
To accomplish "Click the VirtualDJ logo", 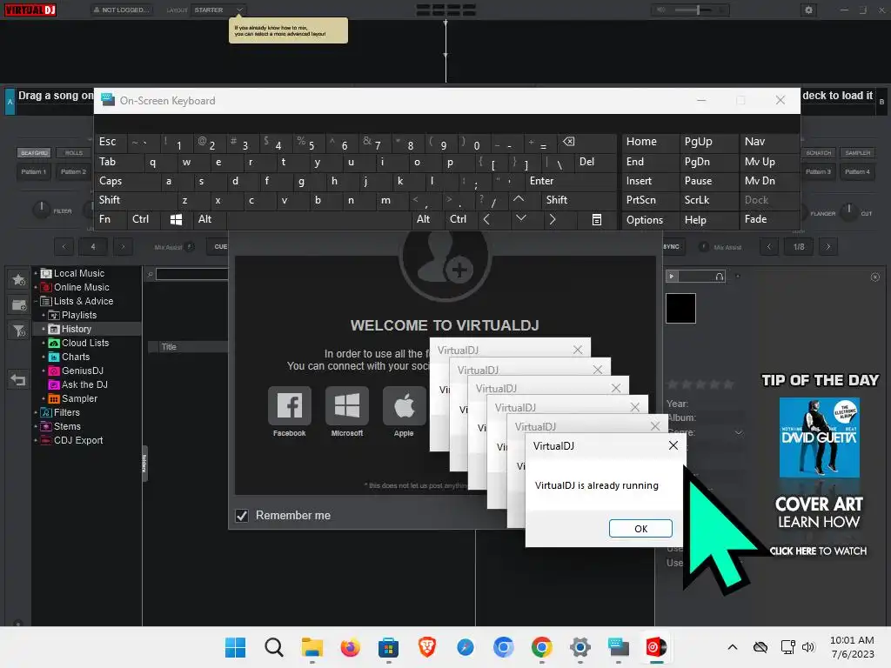I will click(30, 10).
